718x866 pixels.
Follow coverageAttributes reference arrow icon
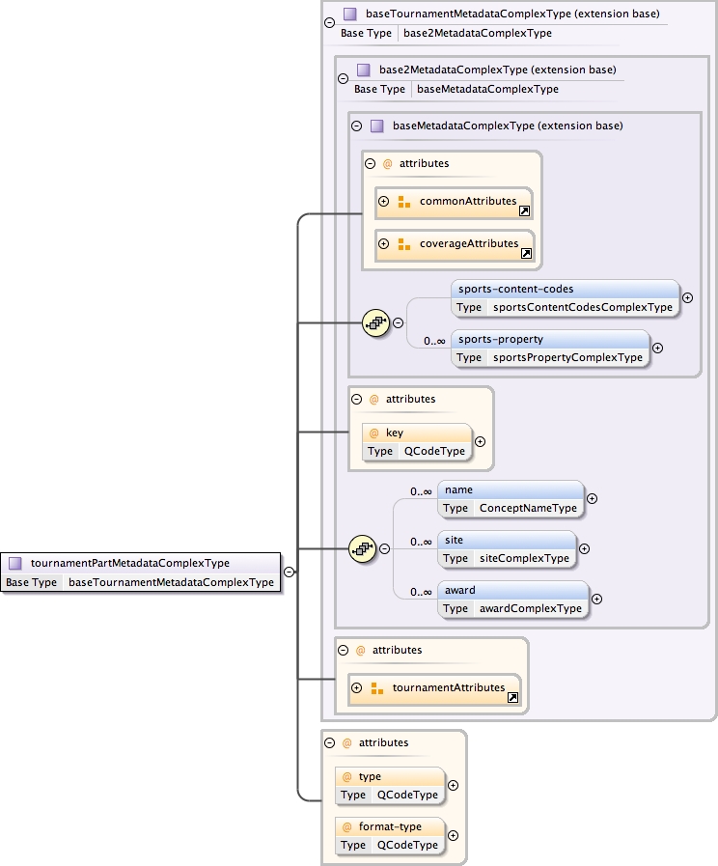pyautogui.click(x=527, y=253)
